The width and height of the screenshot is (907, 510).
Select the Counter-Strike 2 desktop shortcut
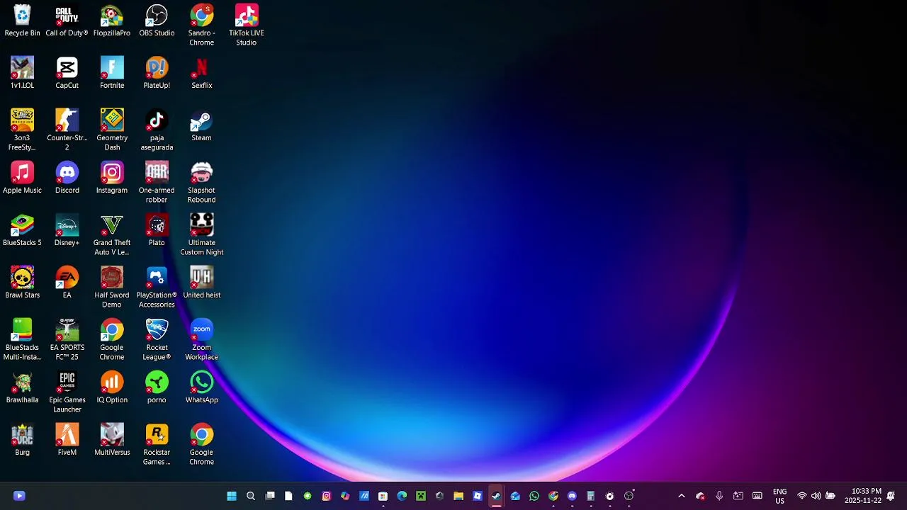click(67, 130)
